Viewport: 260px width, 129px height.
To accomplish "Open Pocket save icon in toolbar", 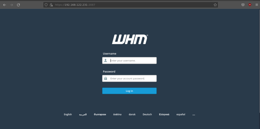I will pyautogui.click(x=243, y=5).
